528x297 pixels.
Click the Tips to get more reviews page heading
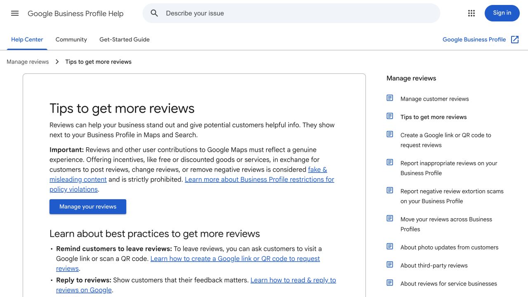(x=122, y=108)
